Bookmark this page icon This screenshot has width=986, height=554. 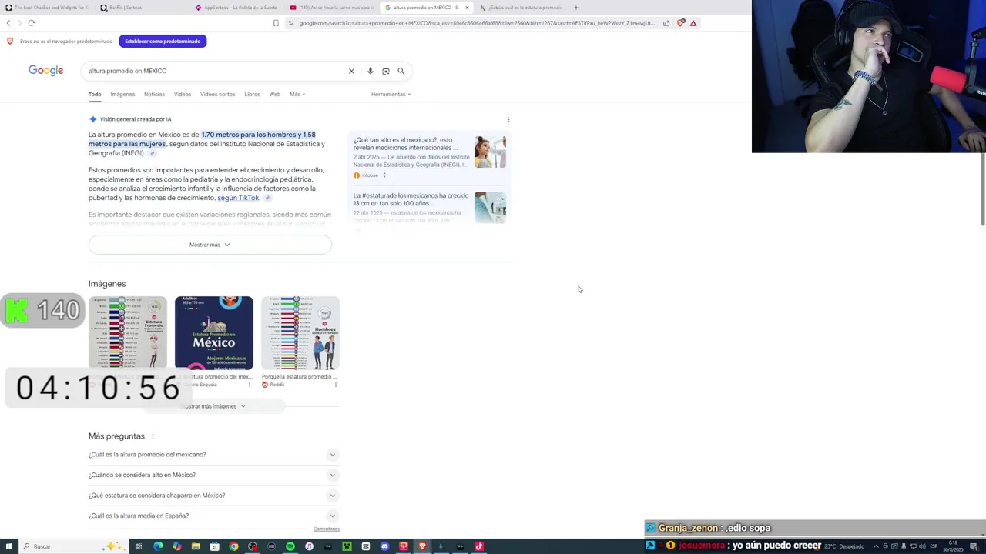click(276, 23)
